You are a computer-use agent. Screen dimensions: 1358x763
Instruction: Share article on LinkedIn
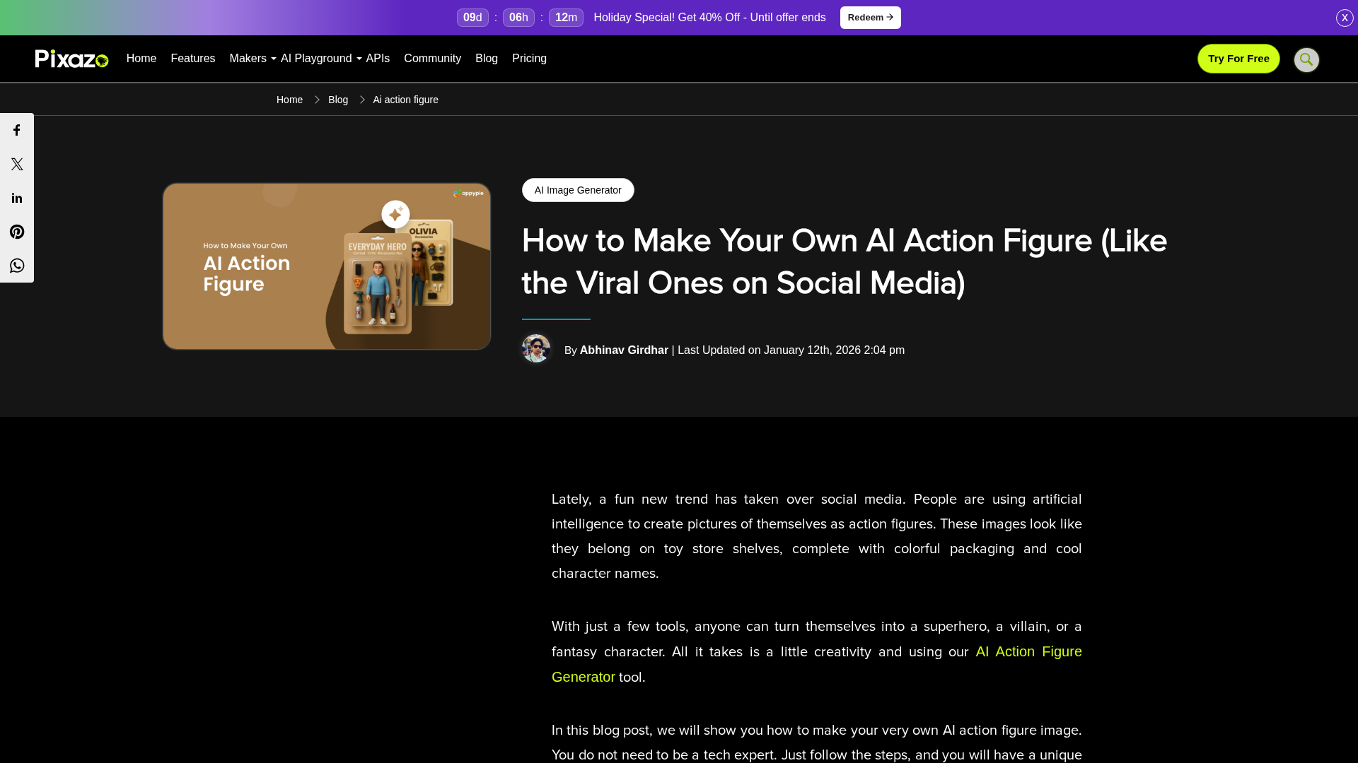tap(17, 198)
